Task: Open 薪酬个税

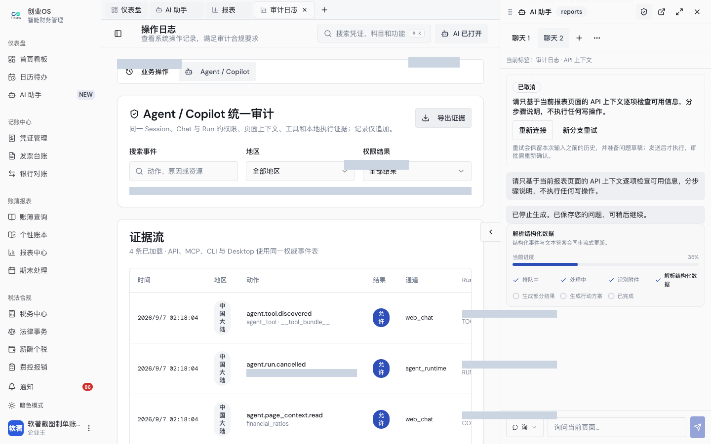Action: (x=50, y=349)
